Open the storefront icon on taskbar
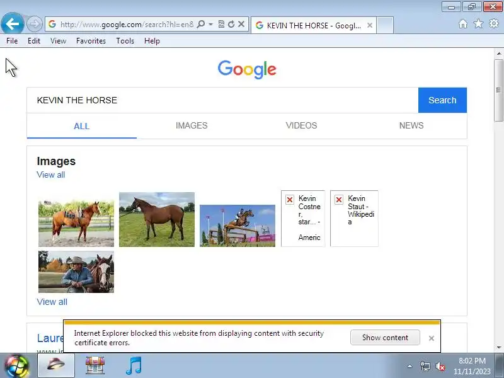The width and height of the screenshot is (504, 378). click(95, 365)
